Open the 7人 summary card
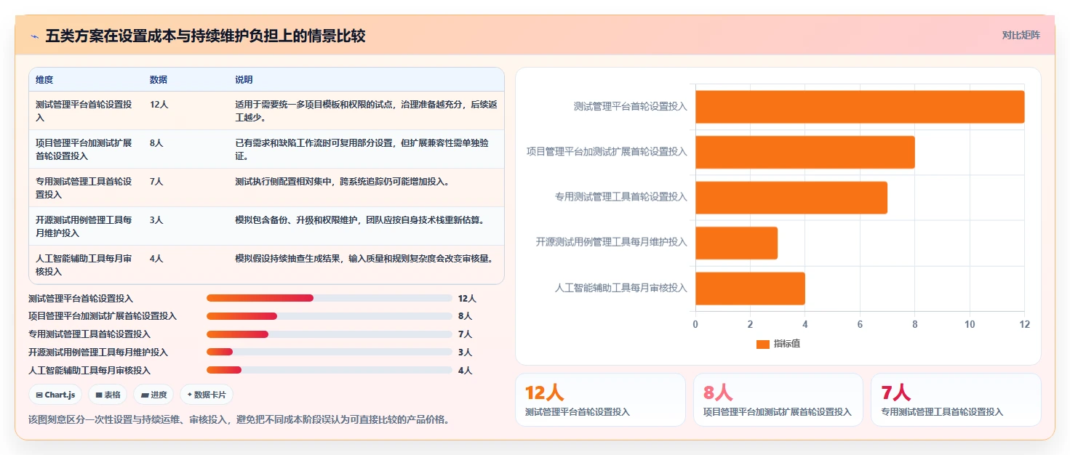The width and height of the screenshot is (1070, 455). click(956, 400)
